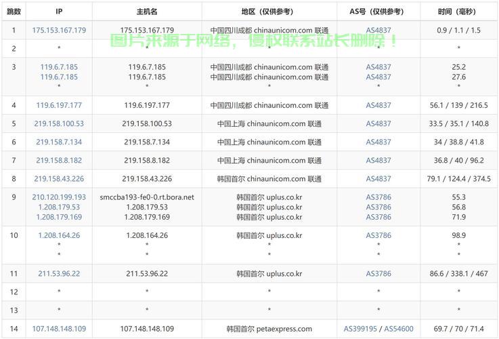Viewport: 499px width, 339px height.
Task: Click the blue 211.53.96.22 IP link
Action: pyautogui.click(x=59, y=274)
